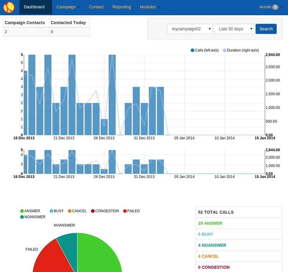Click the 2,944.00 right-axis label on main chart
Viewport: 288px width, 272px height.
(273, 55)
